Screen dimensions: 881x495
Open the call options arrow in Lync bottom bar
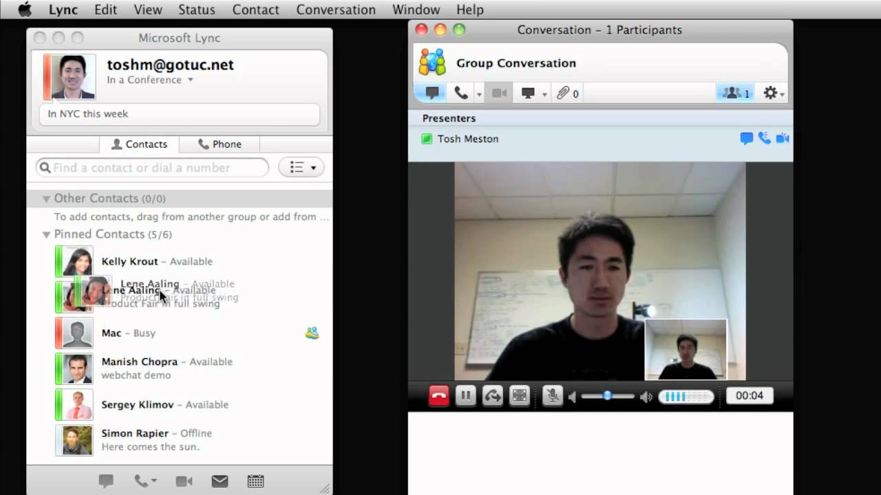coord(154,481)
